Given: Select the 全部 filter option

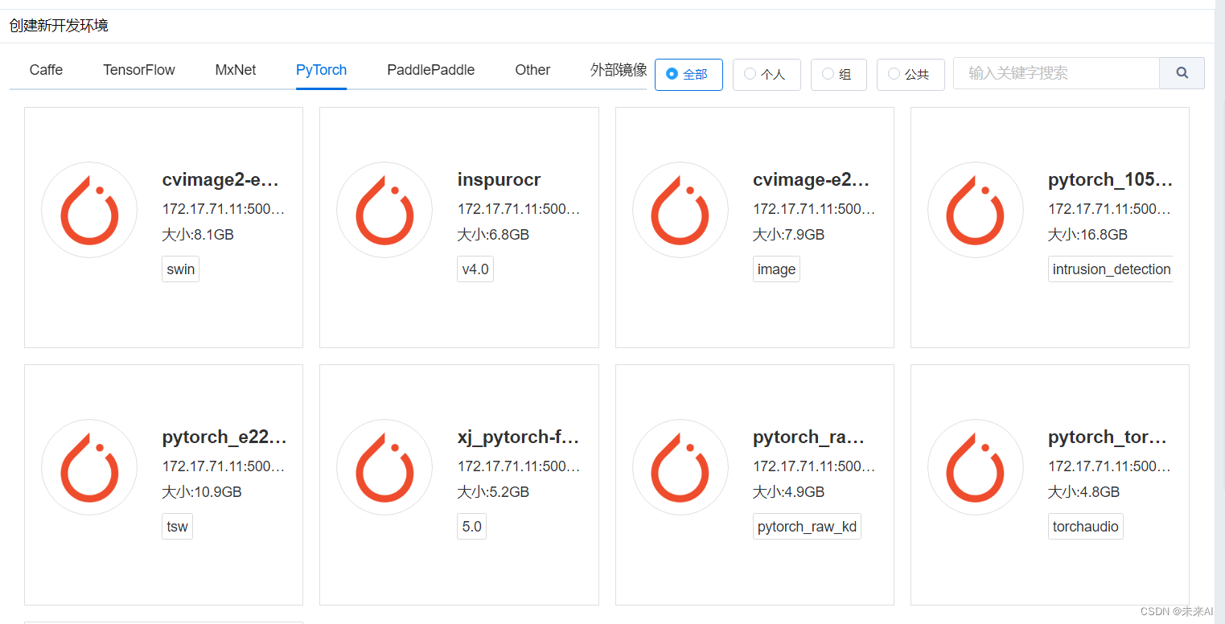Looking at the screenshot, I should point(689,74).
